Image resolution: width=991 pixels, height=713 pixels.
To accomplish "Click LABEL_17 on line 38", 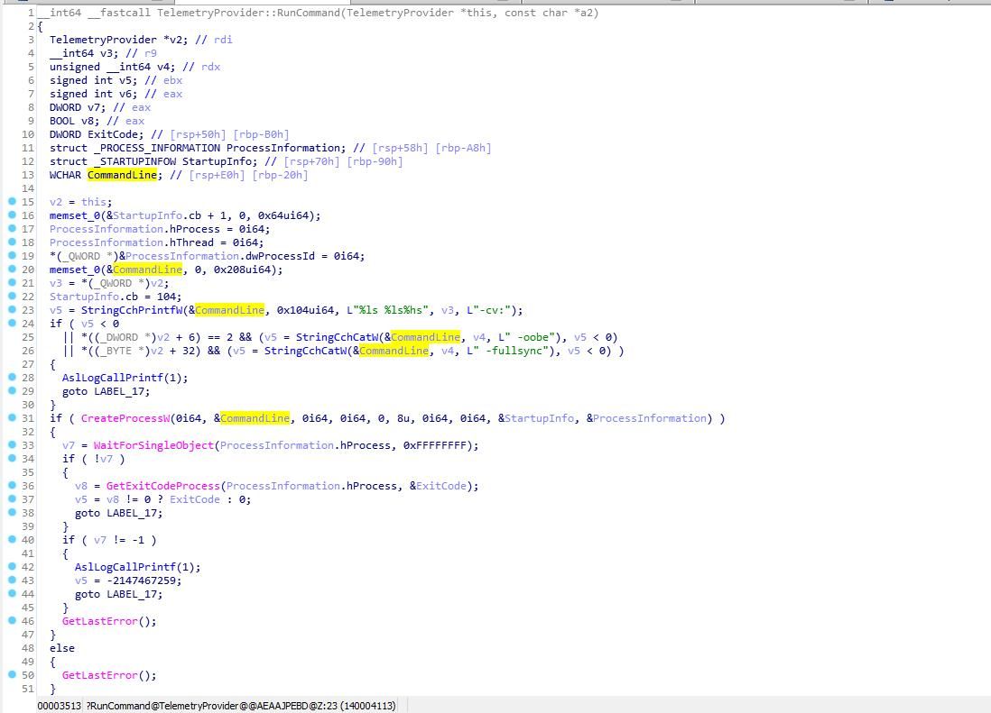I will [132, 513].
